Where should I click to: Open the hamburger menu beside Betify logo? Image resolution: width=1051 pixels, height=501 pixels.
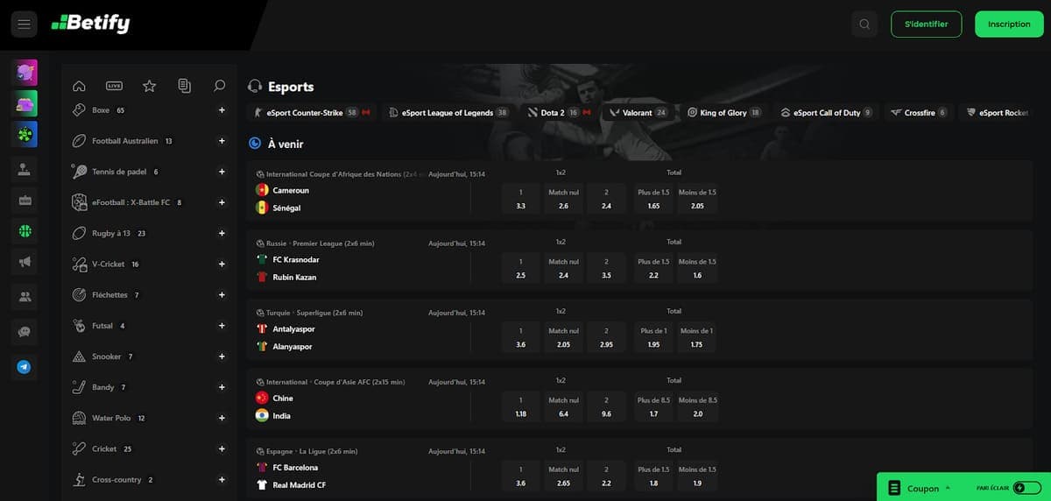pos(24,25)
